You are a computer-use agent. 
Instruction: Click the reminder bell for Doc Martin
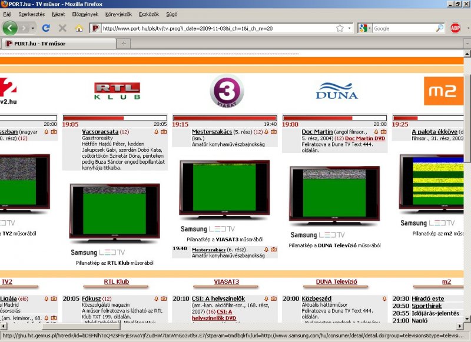pos(376,132)
